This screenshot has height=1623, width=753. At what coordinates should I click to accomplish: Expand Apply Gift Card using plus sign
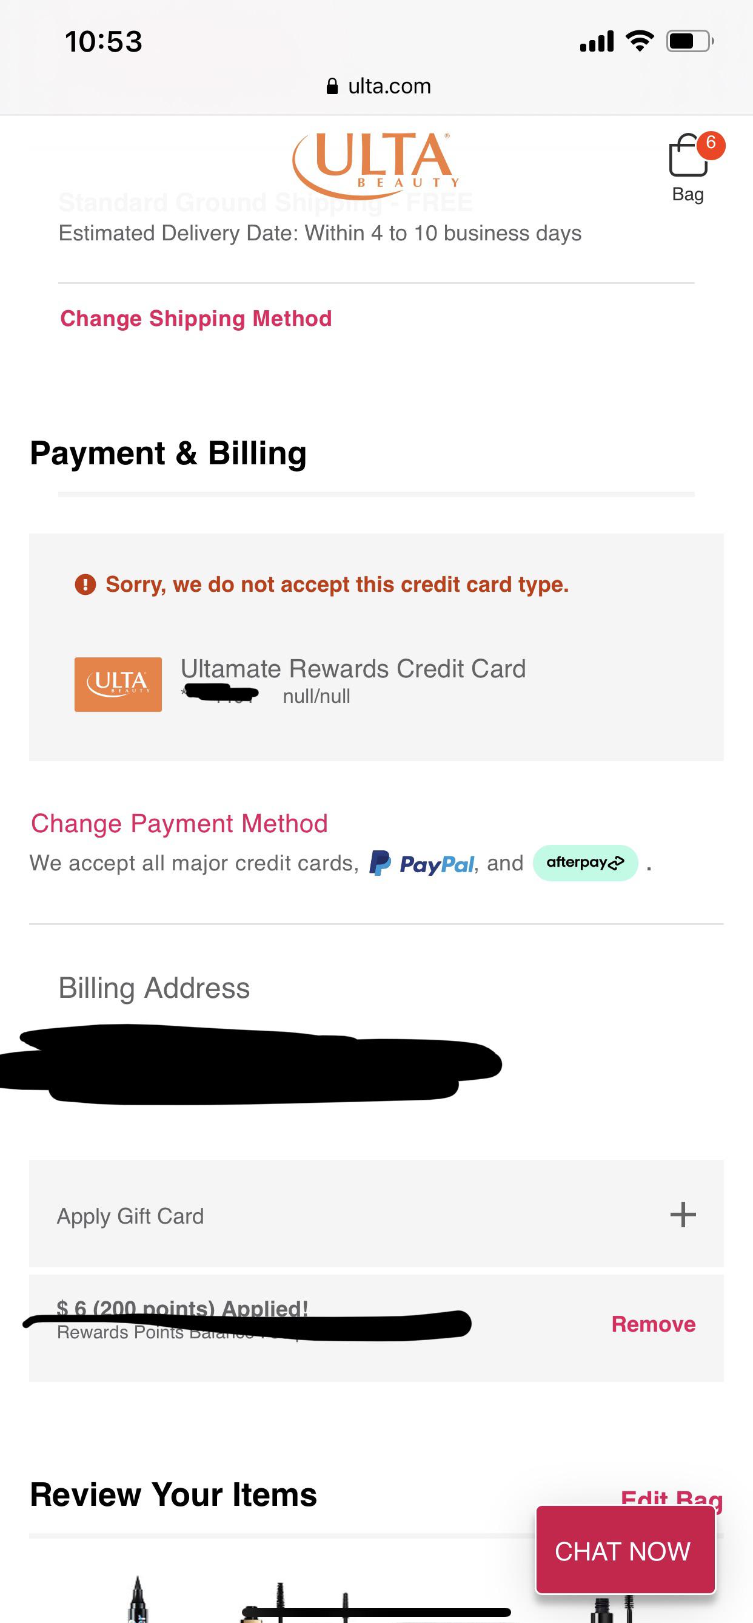click(684, 1216)
